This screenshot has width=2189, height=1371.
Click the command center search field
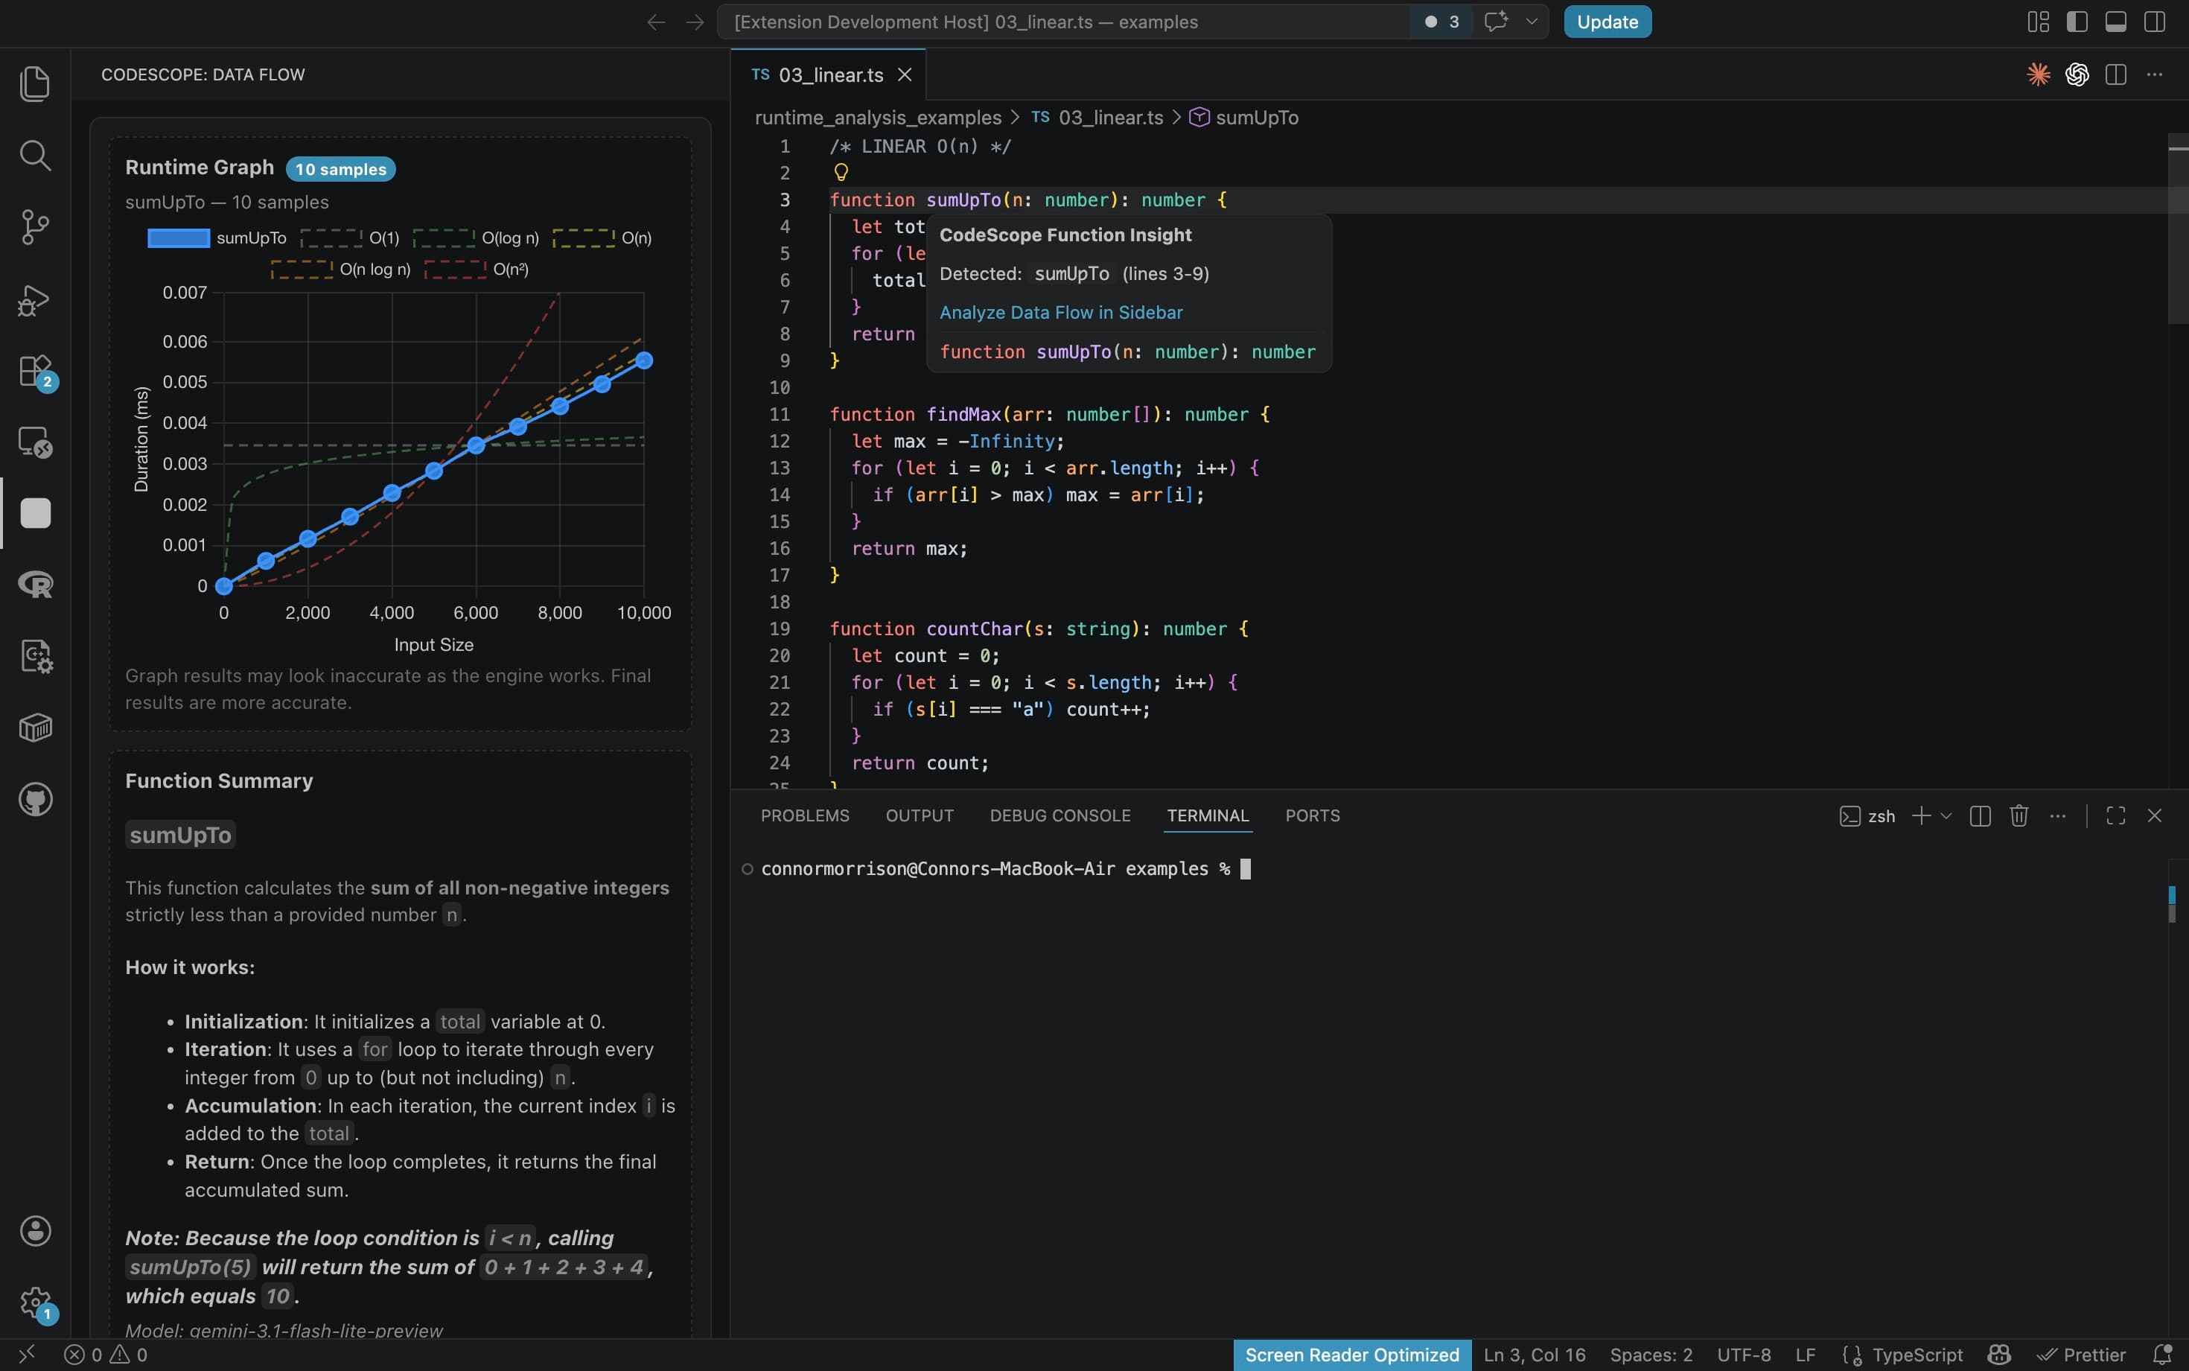pyautogui.click(x=1062, y=22)
